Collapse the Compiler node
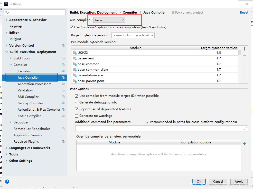This screenshot has height=189, width=253. [11, 65]
